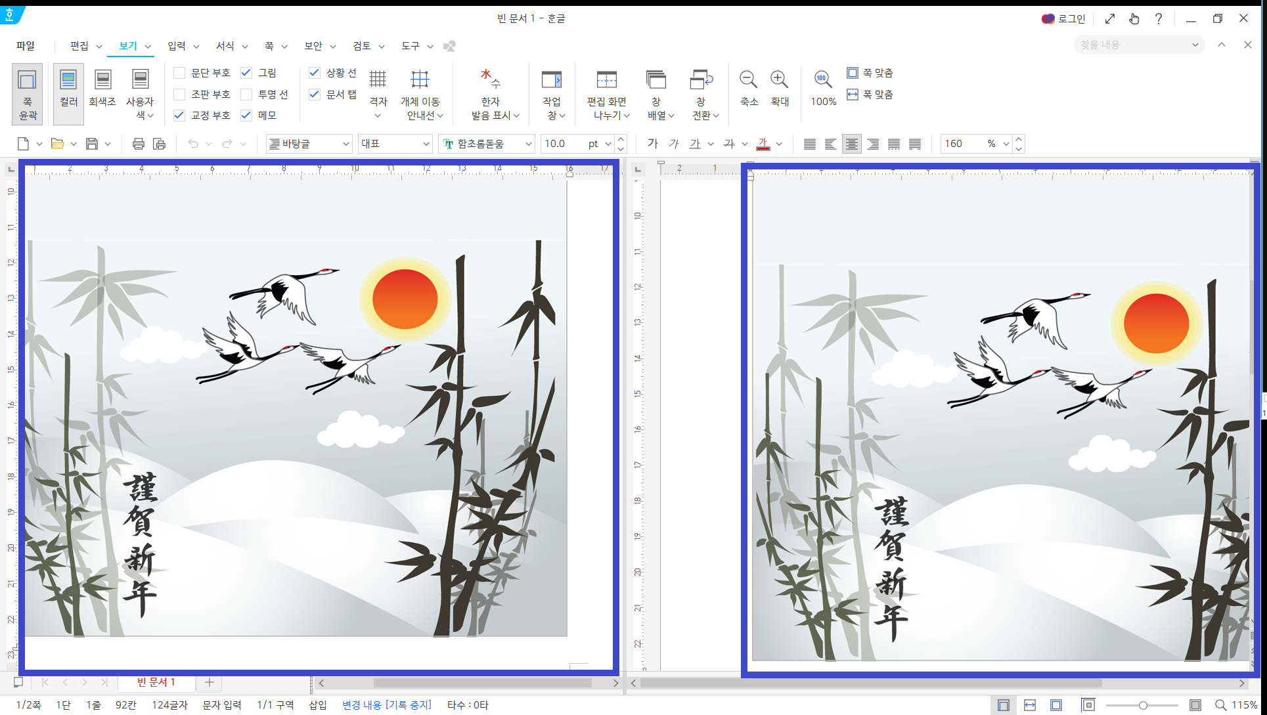Toggle the 투명 선 checkbox
This screenshot has height=715, width=1267.
(246, 95)
